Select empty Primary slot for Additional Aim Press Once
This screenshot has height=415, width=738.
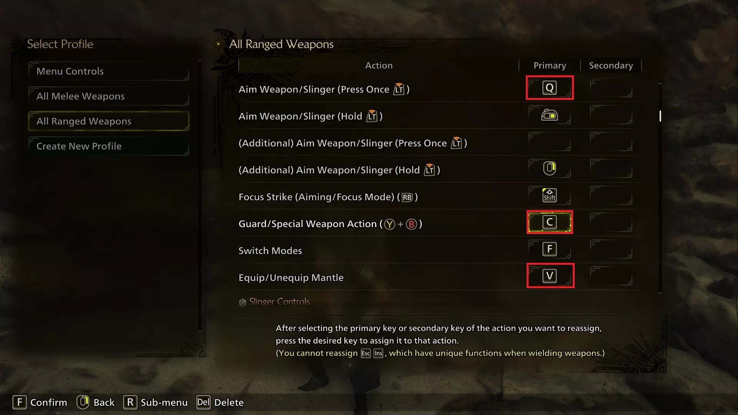point(550,141)
